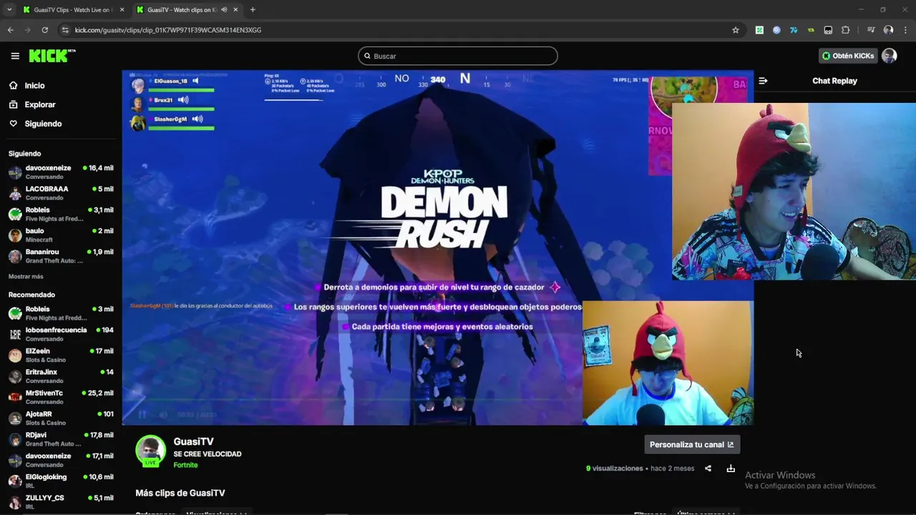Open the user profile avatar menu

[889, 56]
